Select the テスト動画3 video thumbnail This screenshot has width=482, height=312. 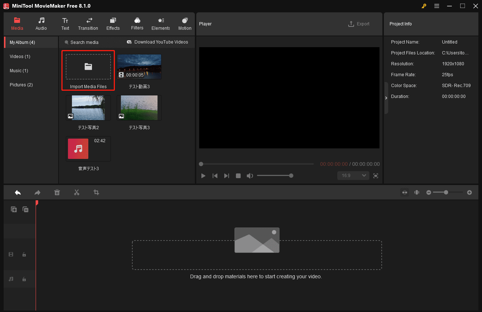click(x=139, y=67)
